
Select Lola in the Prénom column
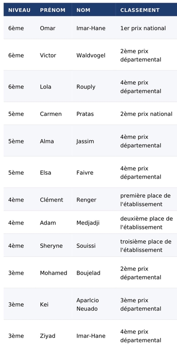[45, 87]
